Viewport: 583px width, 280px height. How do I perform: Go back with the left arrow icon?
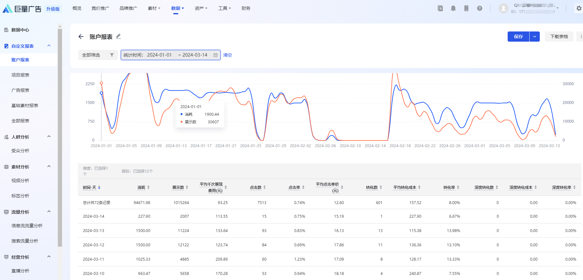(81, 37)
